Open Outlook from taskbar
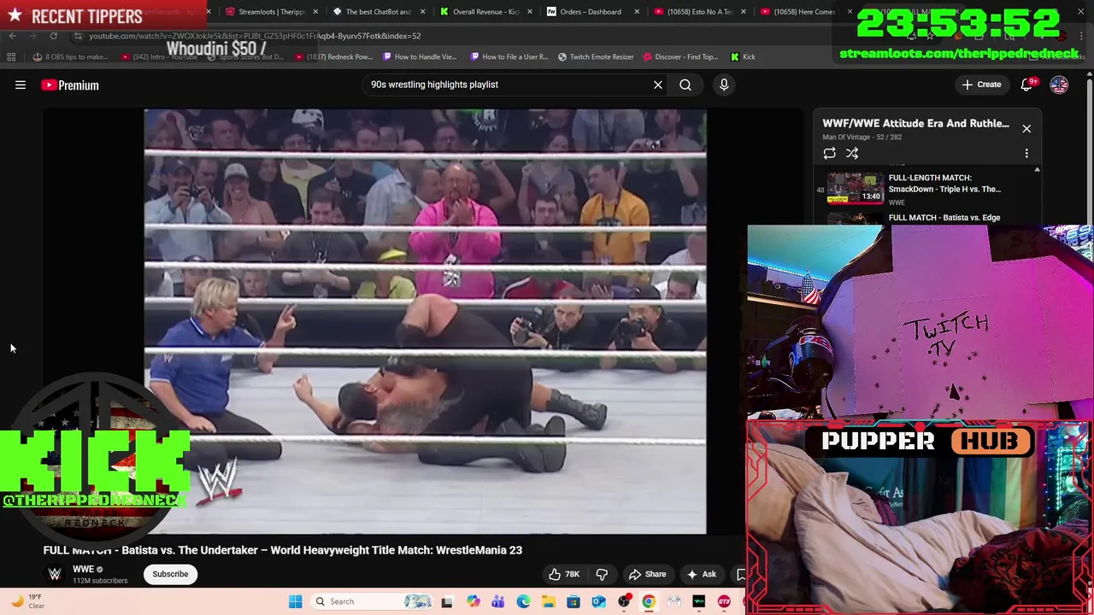Image resolution: width=1094 pixels, height=615 pixels. [x=598, y=601]
